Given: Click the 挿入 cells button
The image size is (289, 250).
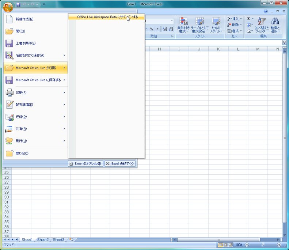Looking at the screenshot, I should [234, 19].
